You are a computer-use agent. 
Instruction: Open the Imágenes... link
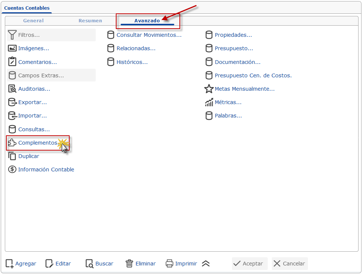[x=34, y=48]
